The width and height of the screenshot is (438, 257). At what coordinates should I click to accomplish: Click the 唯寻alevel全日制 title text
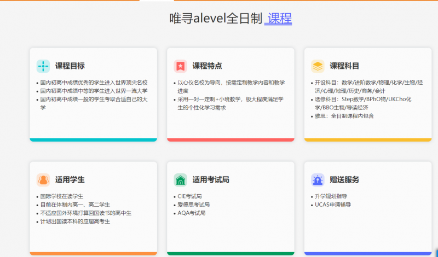(x=216, y=19)
